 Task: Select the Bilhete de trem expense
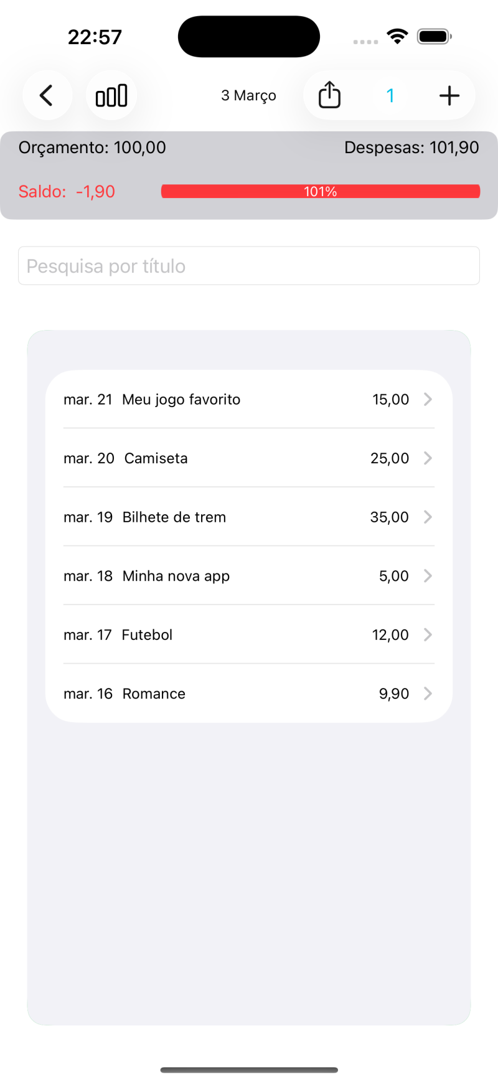tap(174, 517)
